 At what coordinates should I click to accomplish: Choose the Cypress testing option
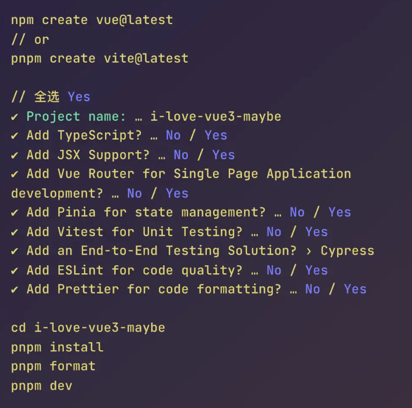(347, 251)
